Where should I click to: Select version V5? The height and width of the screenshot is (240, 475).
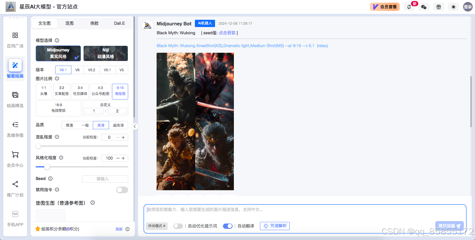(x=122, y=70)
